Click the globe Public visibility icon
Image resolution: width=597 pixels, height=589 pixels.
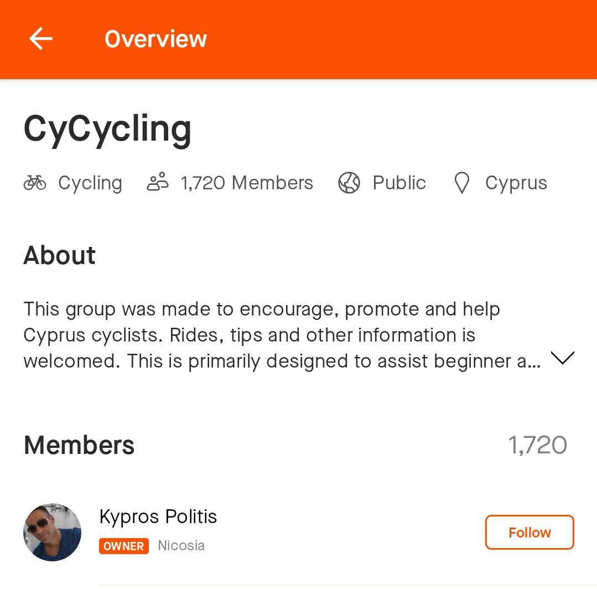click(349, 183)
